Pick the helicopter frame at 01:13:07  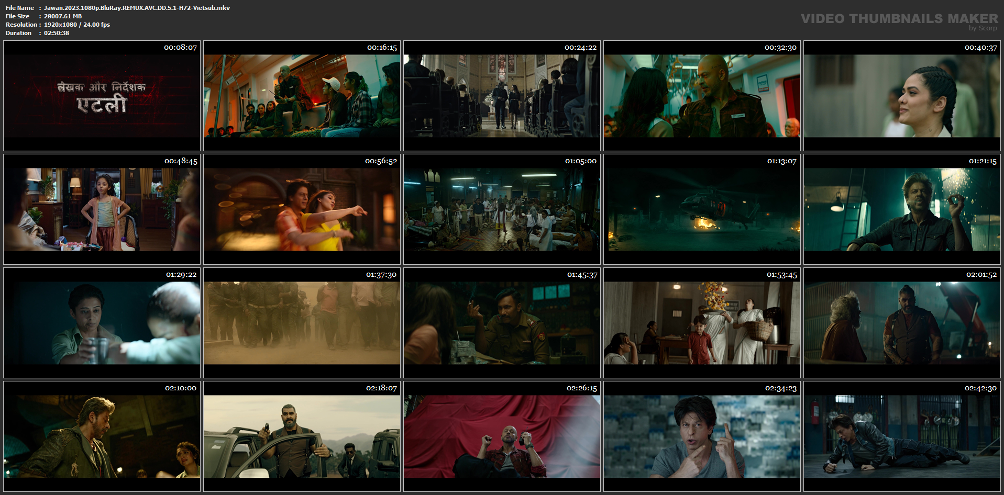point(702,209)
